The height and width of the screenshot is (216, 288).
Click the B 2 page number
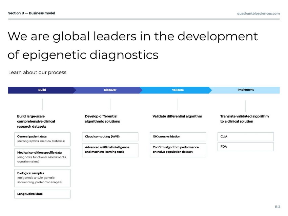(277, 206)
